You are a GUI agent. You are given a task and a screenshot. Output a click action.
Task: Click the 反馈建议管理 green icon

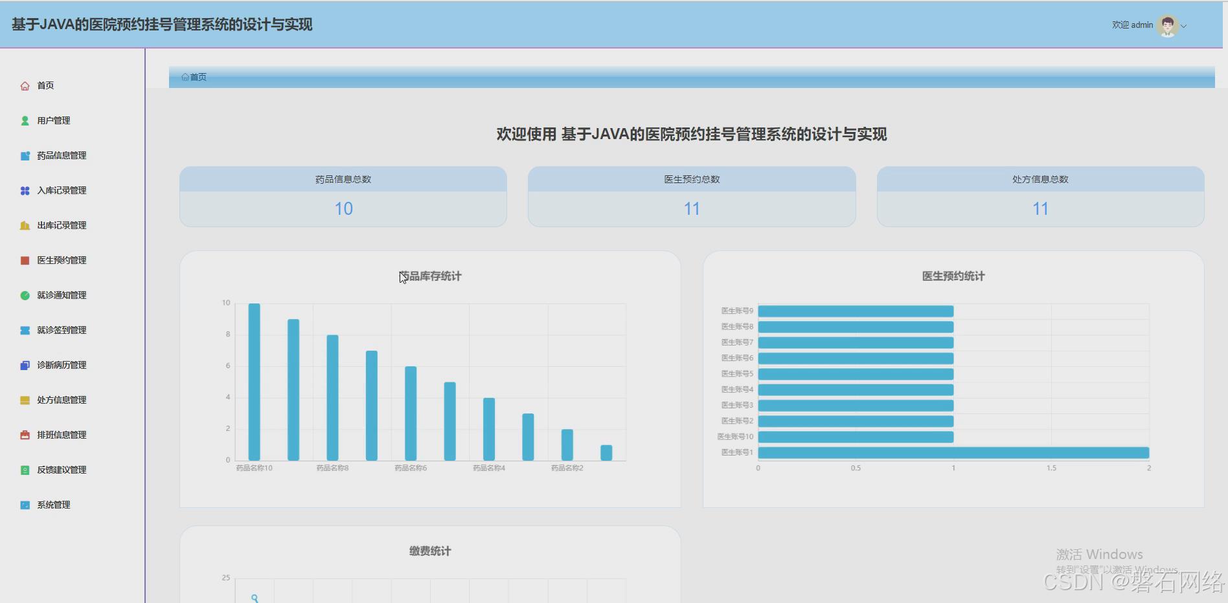25,470
